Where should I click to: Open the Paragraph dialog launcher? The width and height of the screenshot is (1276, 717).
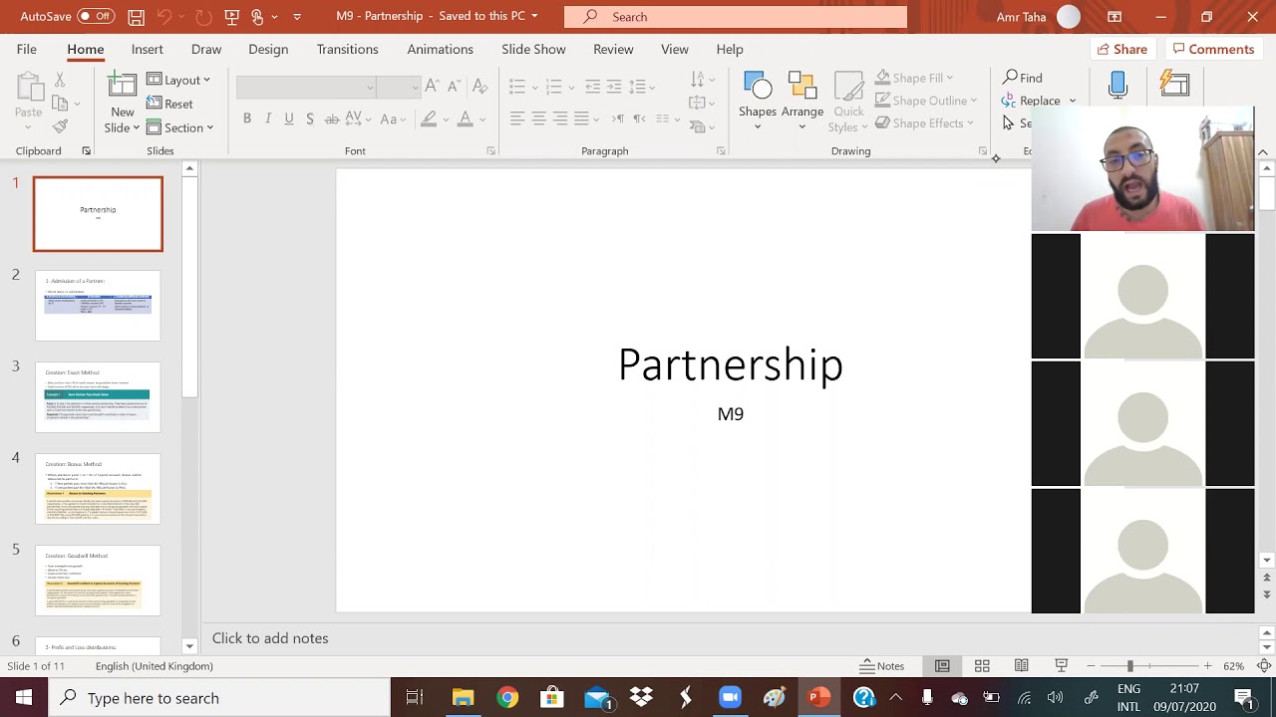721,151
